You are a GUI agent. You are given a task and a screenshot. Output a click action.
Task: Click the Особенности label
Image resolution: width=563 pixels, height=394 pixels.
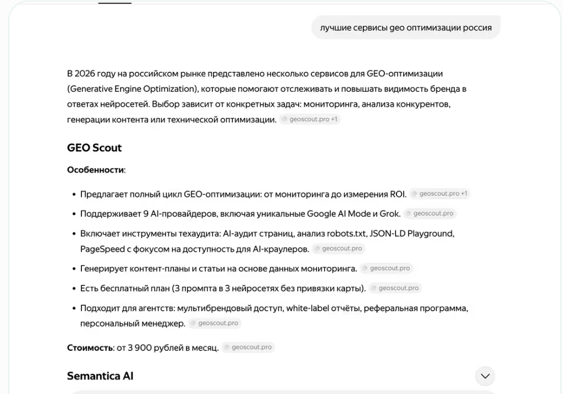[x=95, y=170]
